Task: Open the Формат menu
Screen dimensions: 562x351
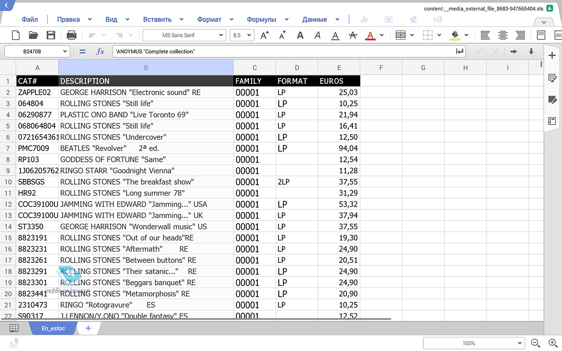Action: tap(209, 19)
